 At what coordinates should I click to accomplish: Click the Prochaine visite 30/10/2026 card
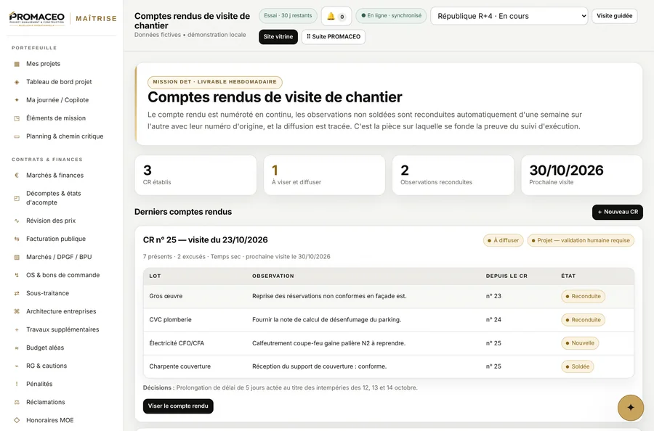582,176
